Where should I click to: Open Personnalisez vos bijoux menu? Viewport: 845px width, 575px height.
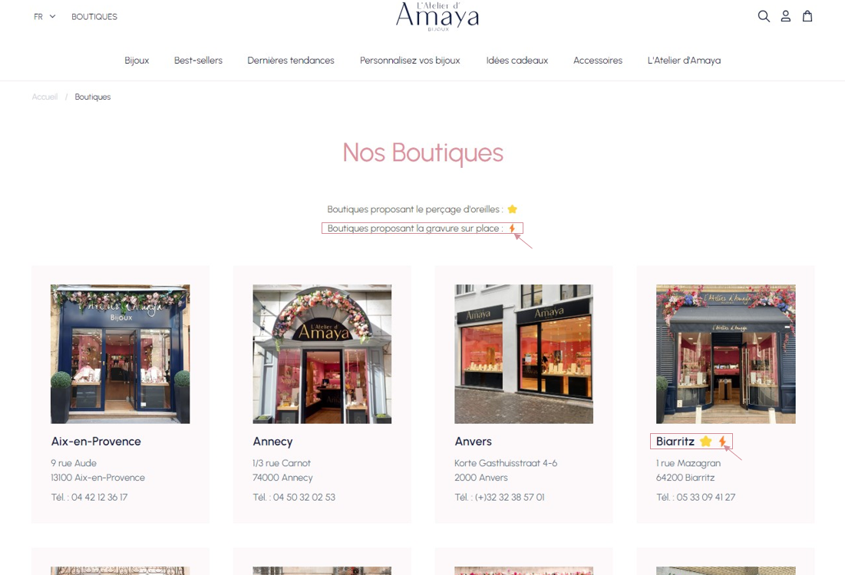410,61
